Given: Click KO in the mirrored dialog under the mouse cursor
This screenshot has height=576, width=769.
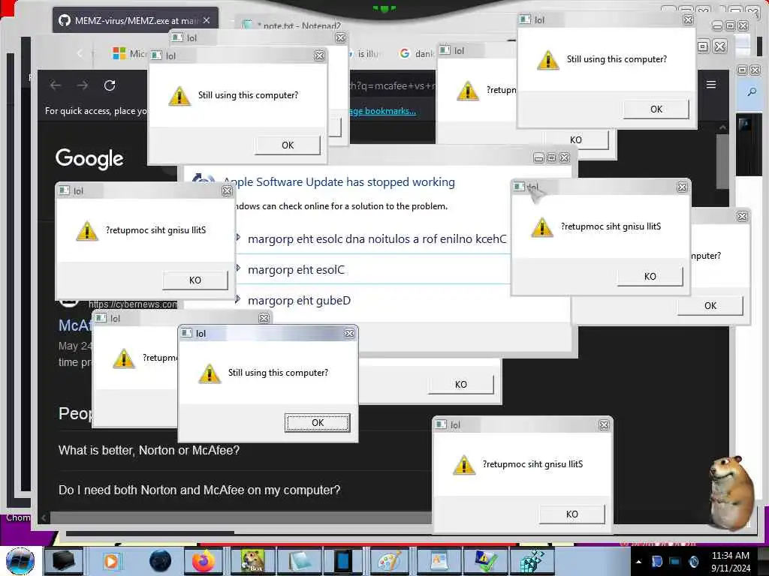Looking at the screenshot, I should click(650, 276).
